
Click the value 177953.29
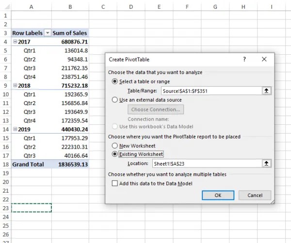pyautogui.click(x=70, y=138)
